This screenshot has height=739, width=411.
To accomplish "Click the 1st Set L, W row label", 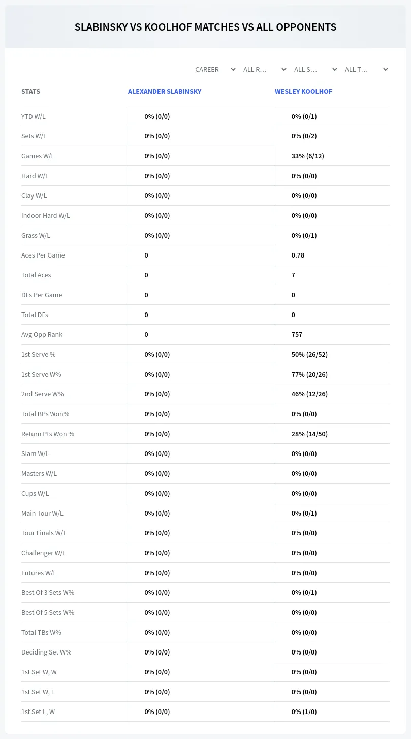I will tap(38, 712).
